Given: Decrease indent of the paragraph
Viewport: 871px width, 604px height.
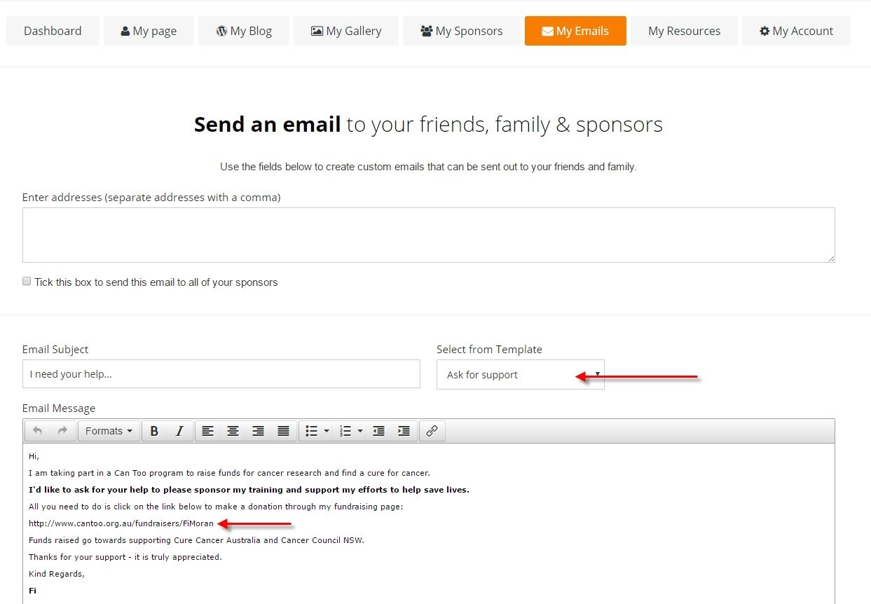Looking at the screenshot, I should pos(378,431).
